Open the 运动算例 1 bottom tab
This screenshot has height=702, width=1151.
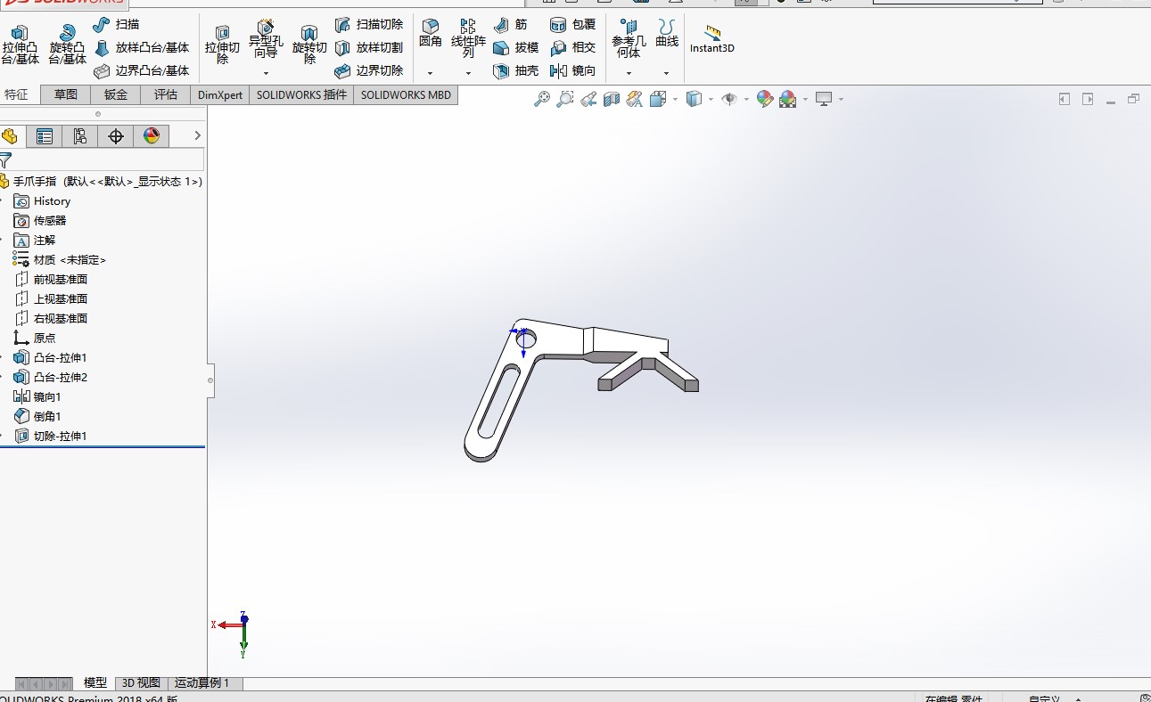202,683
